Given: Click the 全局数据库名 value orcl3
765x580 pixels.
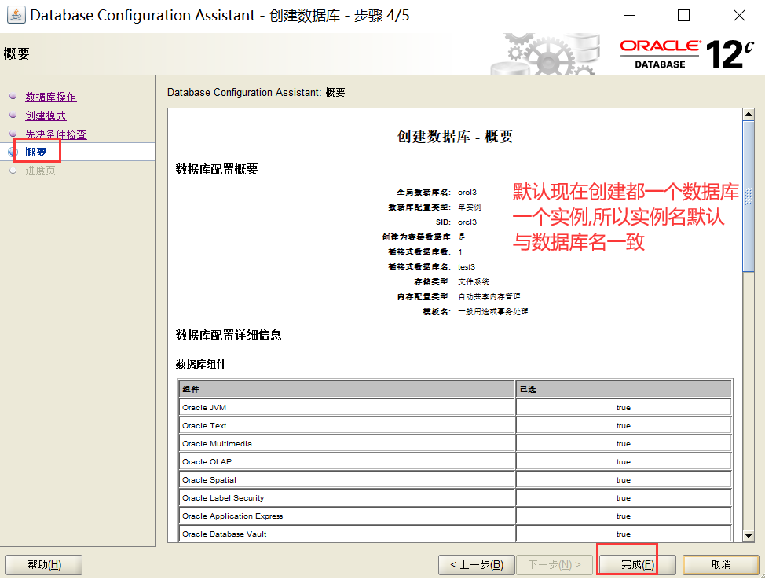Looking at the screenshot, I should [467, 193].
